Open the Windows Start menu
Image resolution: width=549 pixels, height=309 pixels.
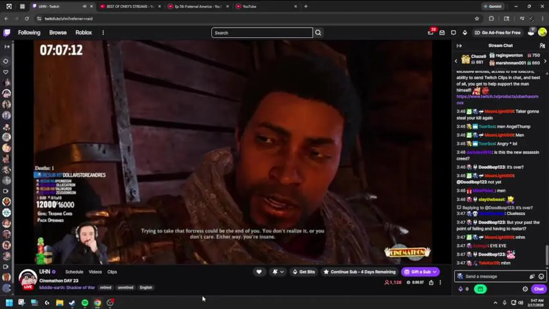(9, 303)
